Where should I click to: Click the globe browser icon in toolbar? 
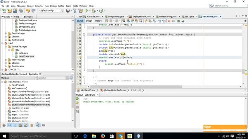click(68, 11)
